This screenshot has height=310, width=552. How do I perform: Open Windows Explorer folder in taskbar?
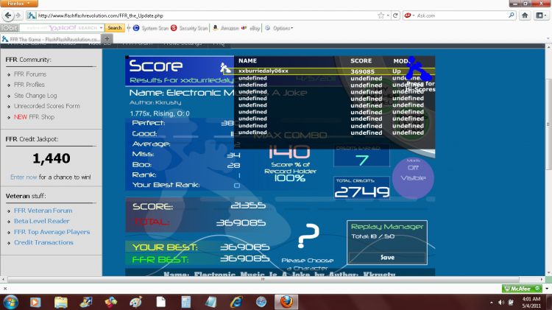61,302
